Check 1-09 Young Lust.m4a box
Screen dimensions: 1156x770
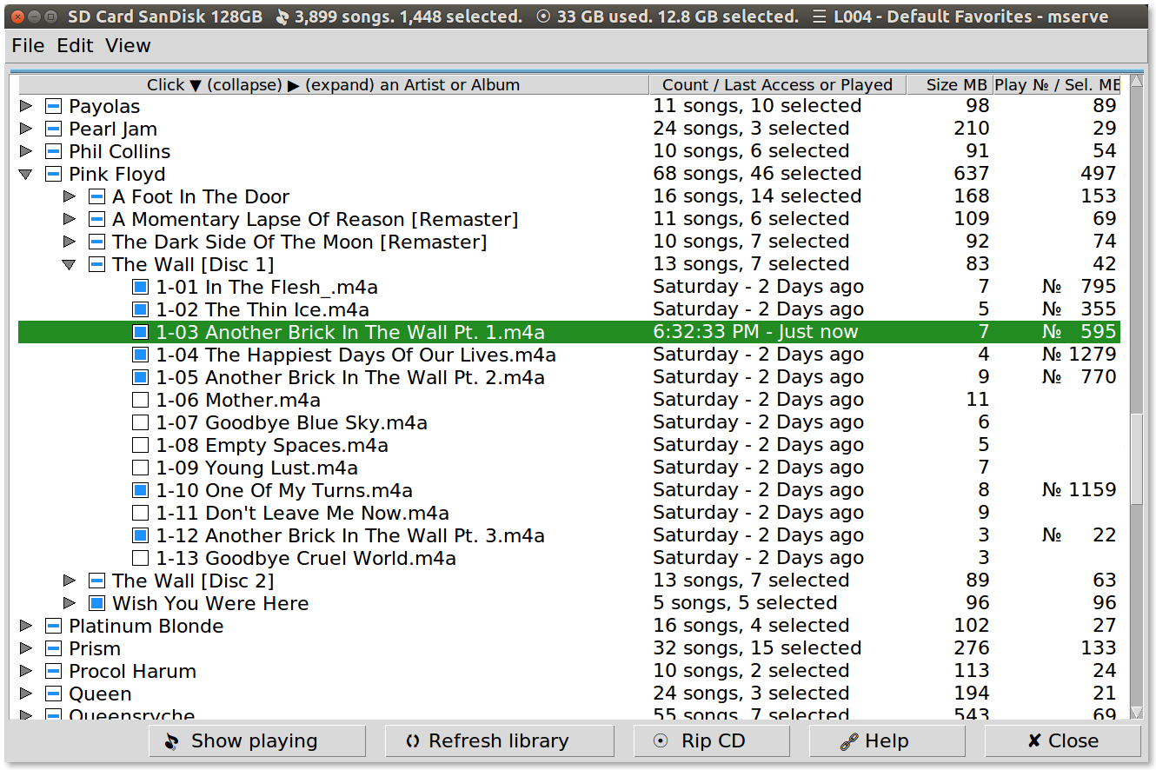point(140,468)
